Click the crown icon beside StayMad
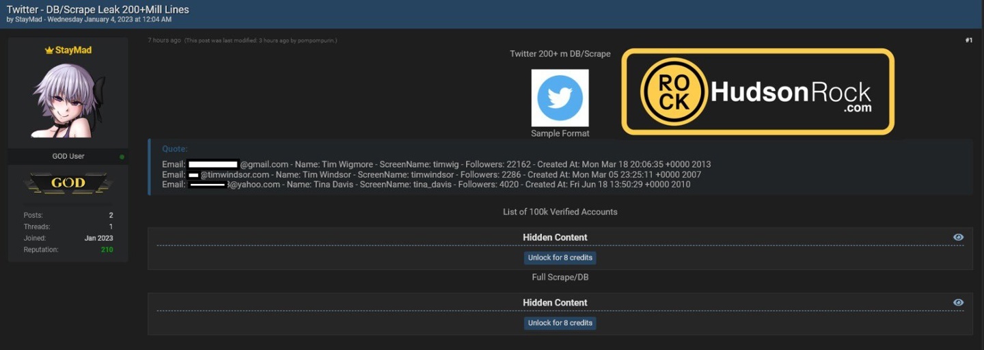 (x=49, y=51)
